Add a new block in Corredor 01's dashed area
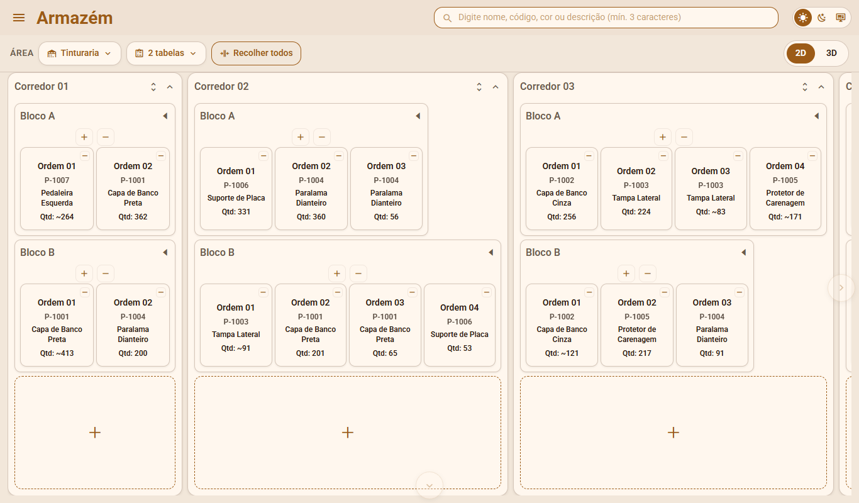Screen dimensions: 859x503 click(x=95, y=433)
